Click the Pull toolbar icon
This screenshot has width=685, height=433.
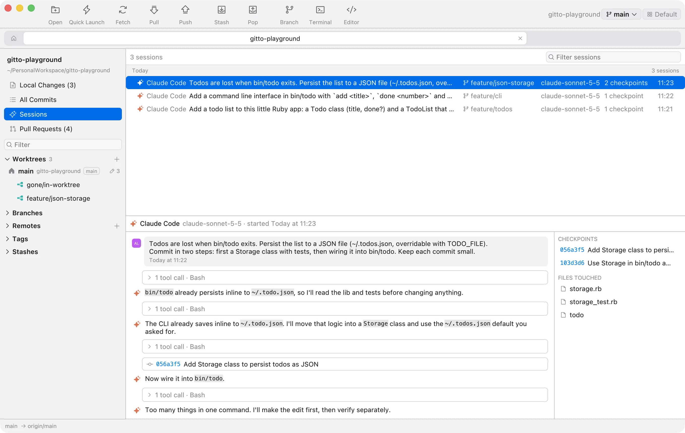[154, 10]
